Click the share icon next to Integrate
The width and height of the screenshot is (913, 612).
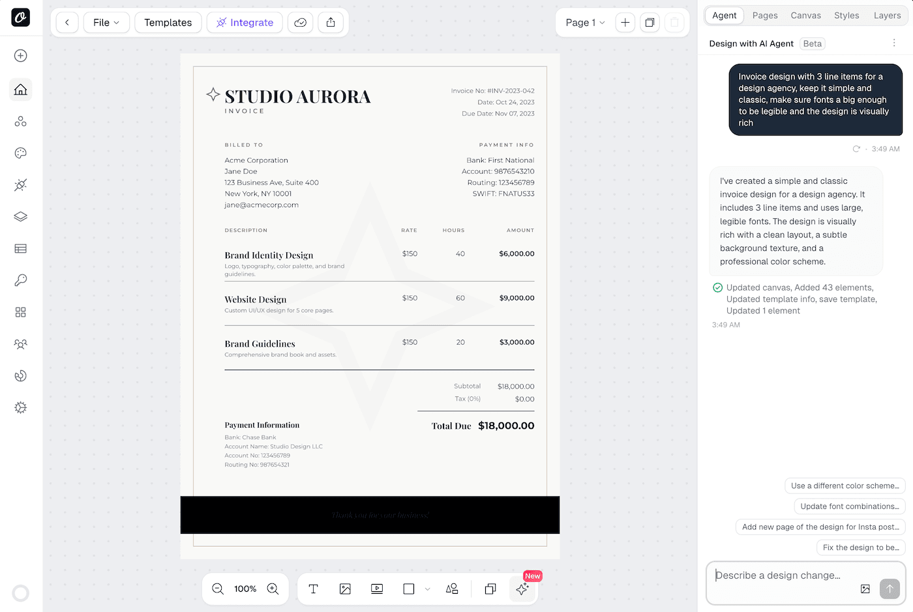[x=331, y=22]
